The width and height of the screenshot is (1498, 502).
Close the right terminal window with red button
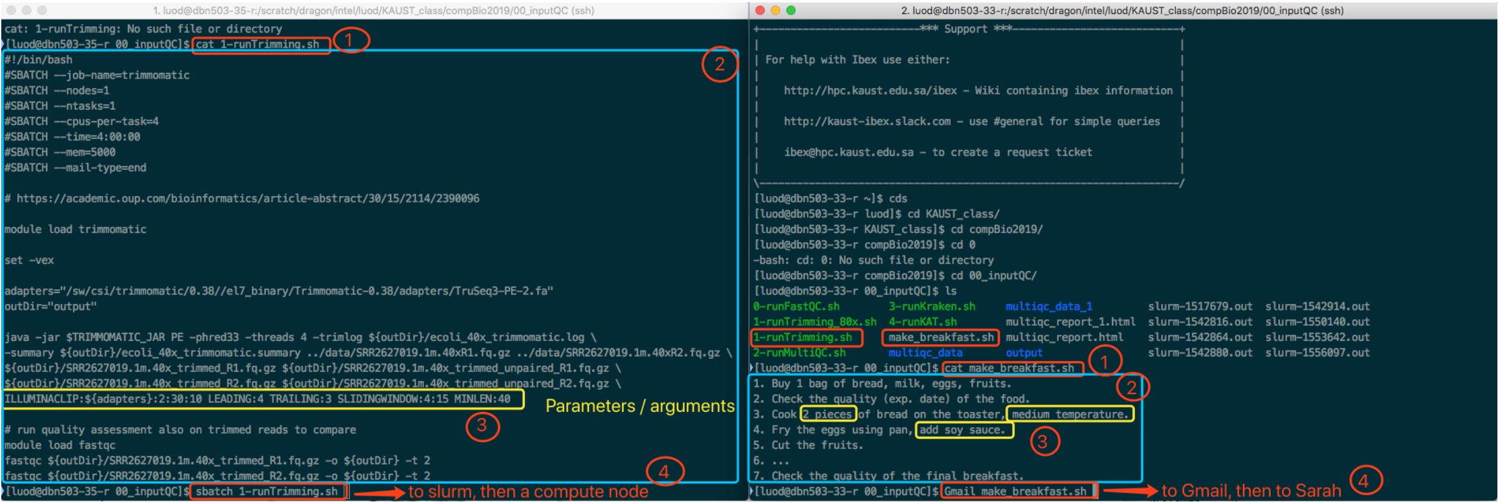(x=760, y=10)
